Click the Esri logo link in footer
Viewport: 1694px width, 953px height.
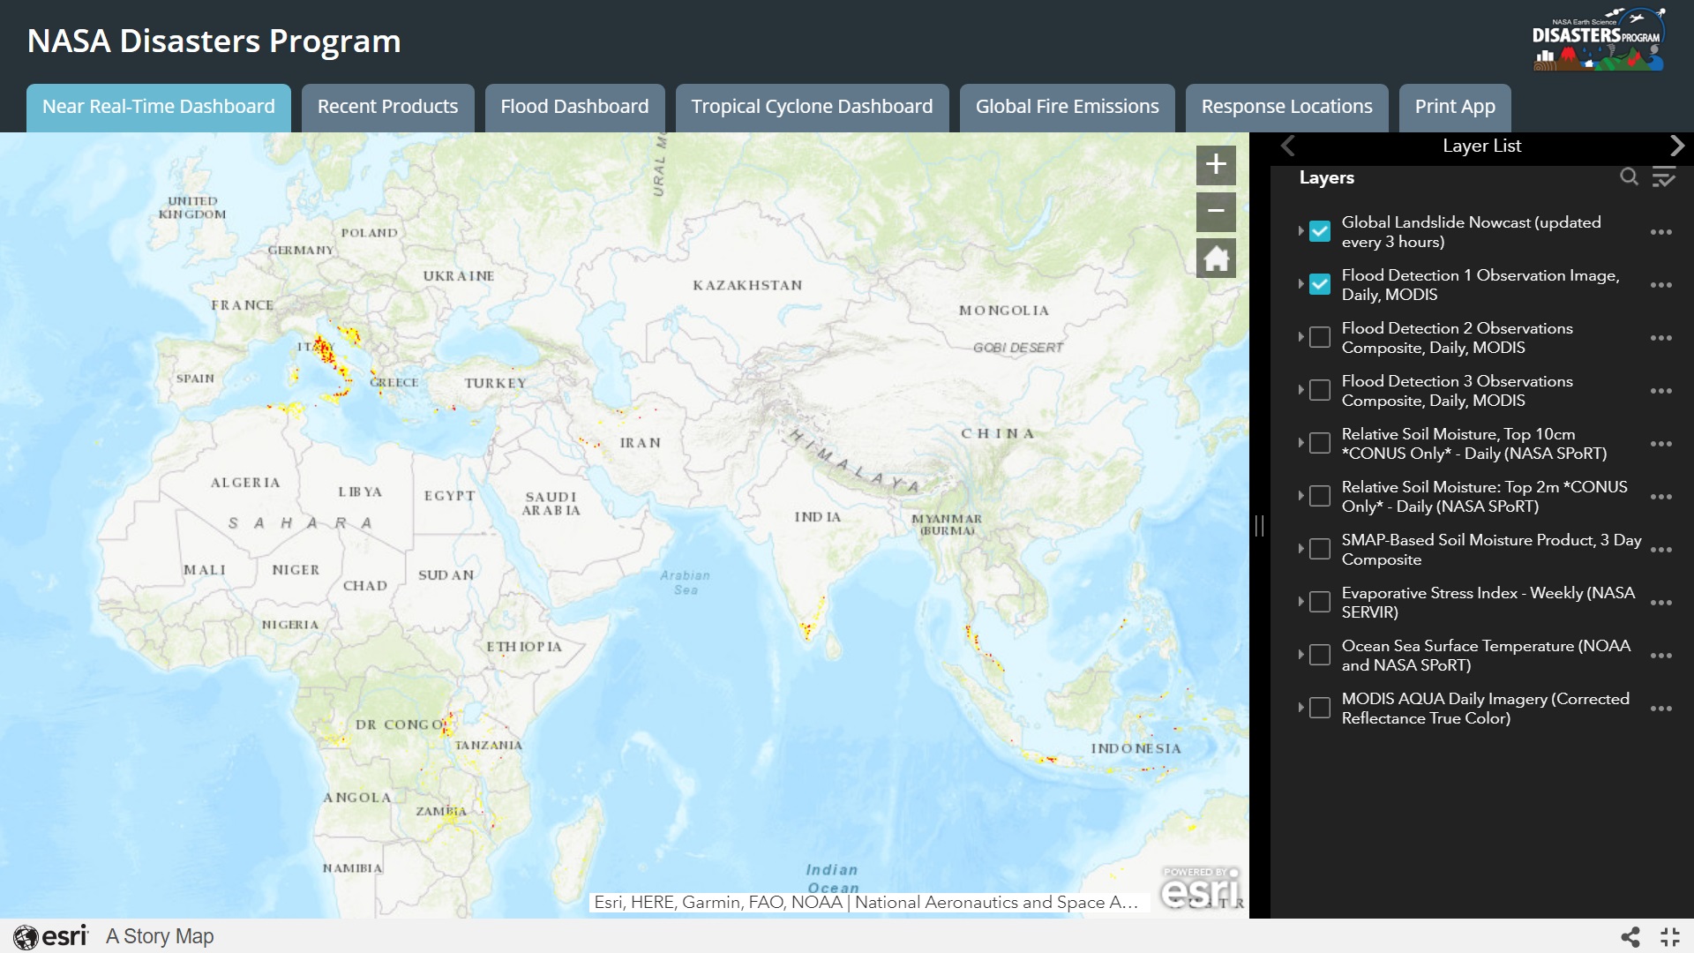[51, 936]
